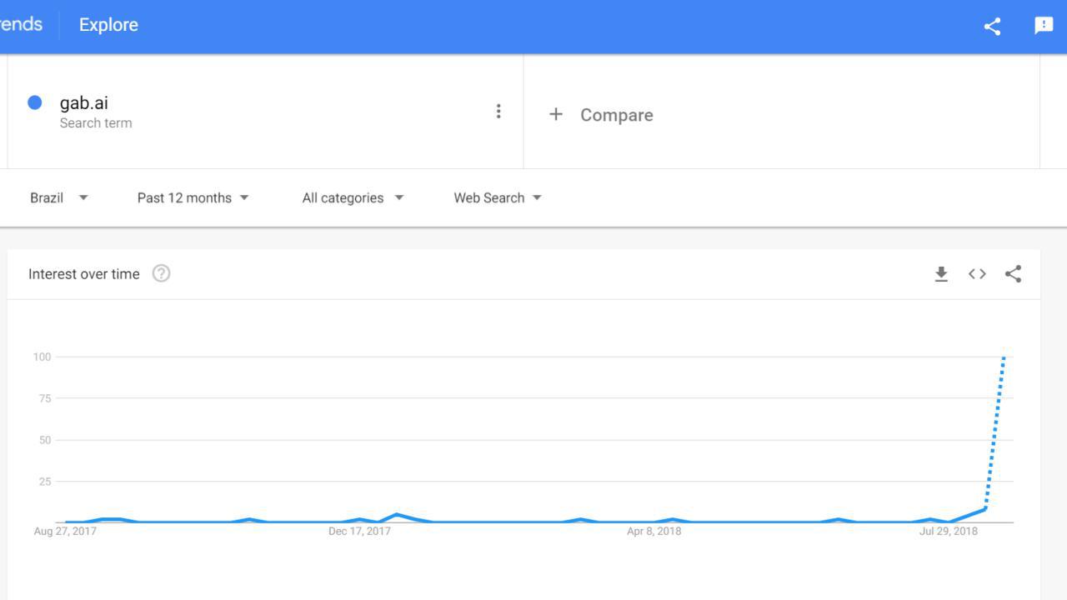The height and width of the screenshot is (600, 1067).
Task: Open the Past 12 months time range dropdown
Action: (x=193, y=197)
